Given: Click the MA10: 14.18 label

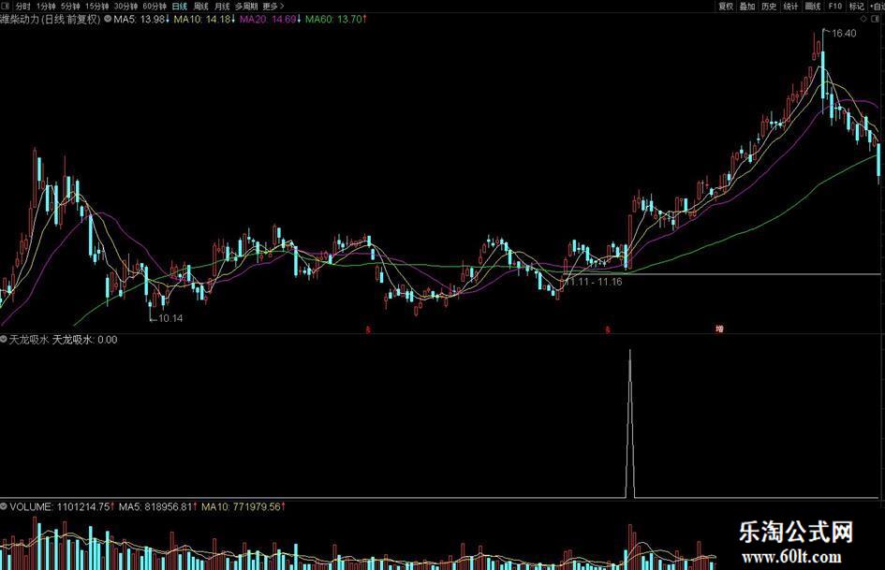Looking at the screenshot, I should coord(204,19).
